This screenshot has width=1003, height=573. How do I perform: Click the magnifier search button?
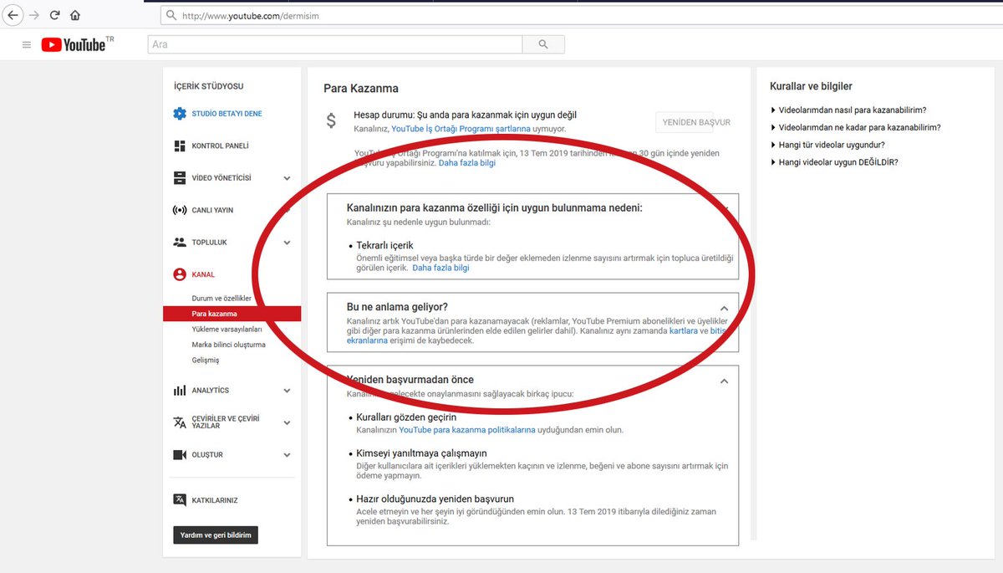[x=543, y=44]
